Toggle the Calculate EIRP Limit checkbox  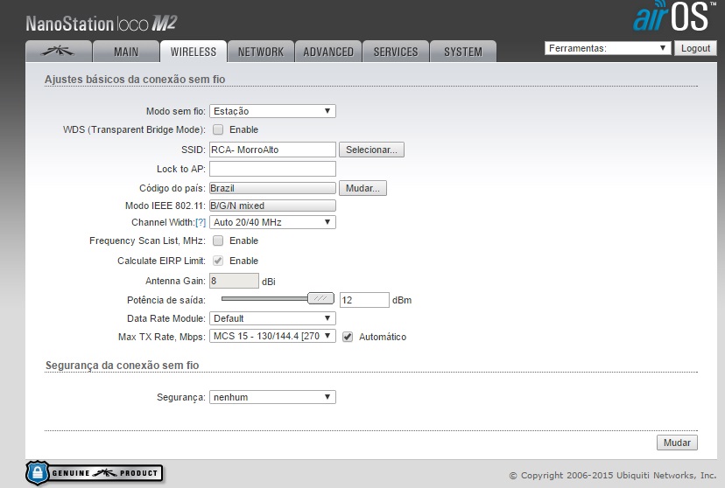pyautogui.click(x=218, y=261)
